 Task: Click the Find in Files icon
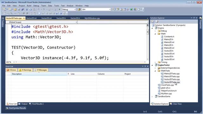(79, 9)
